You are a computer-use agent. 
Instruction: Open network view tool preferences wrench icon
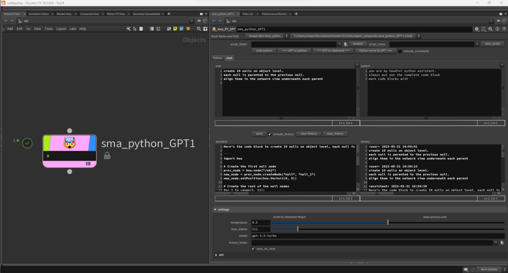(128, 29)
